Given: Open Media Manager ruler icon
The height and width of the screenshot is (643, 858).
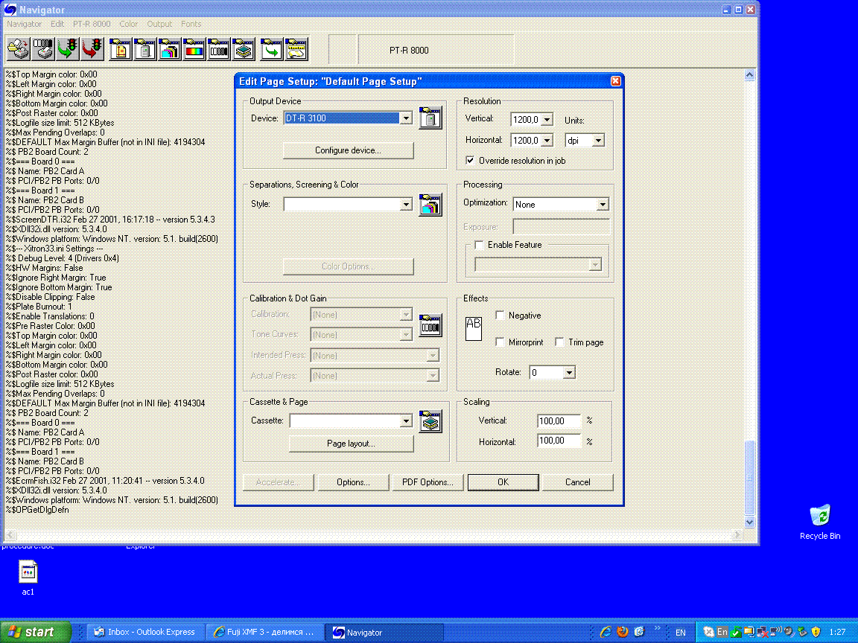Looking at the screenshot, I should point(296,49).
